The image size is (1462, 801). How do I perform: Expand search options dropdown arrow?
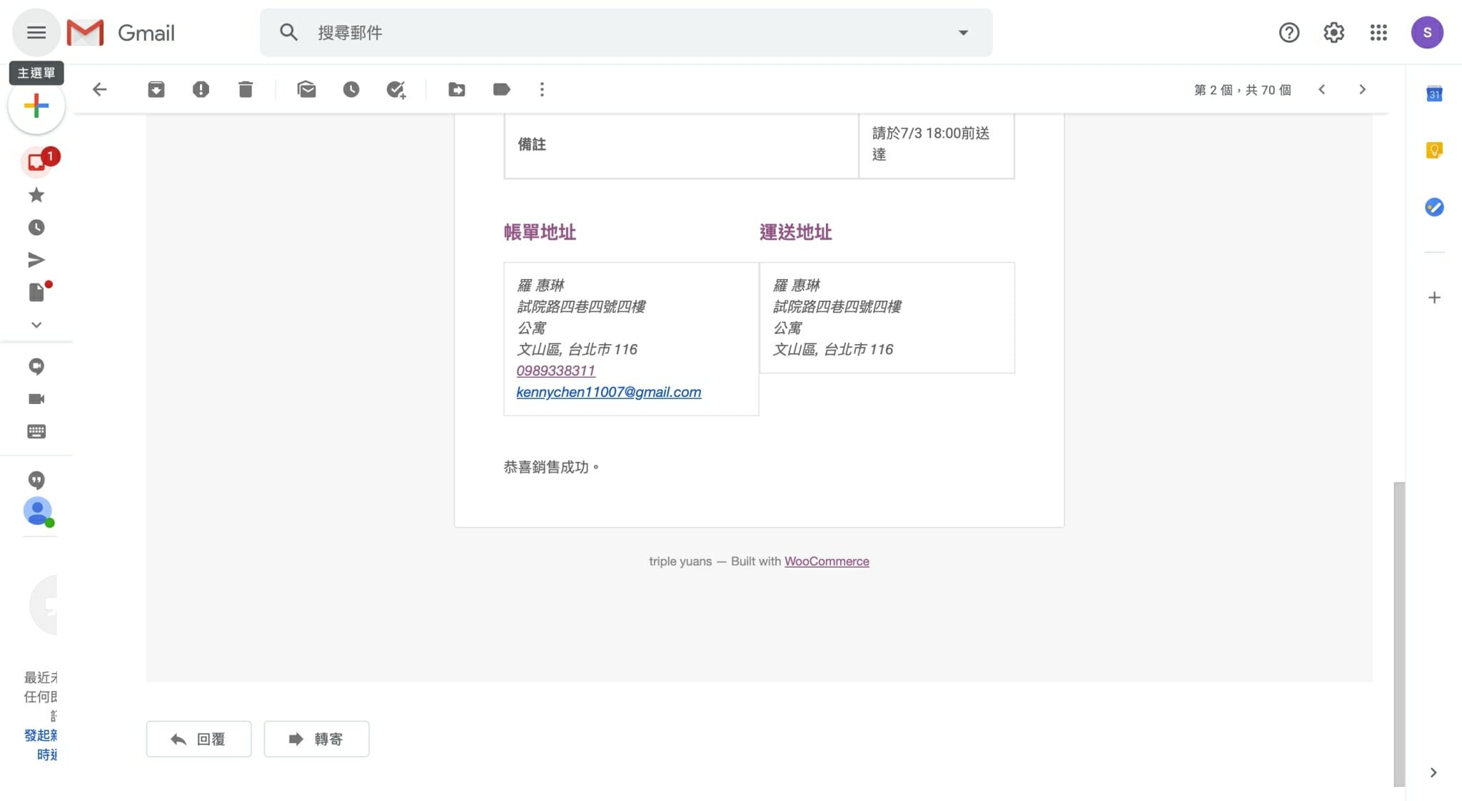click(x=963, y=32)
